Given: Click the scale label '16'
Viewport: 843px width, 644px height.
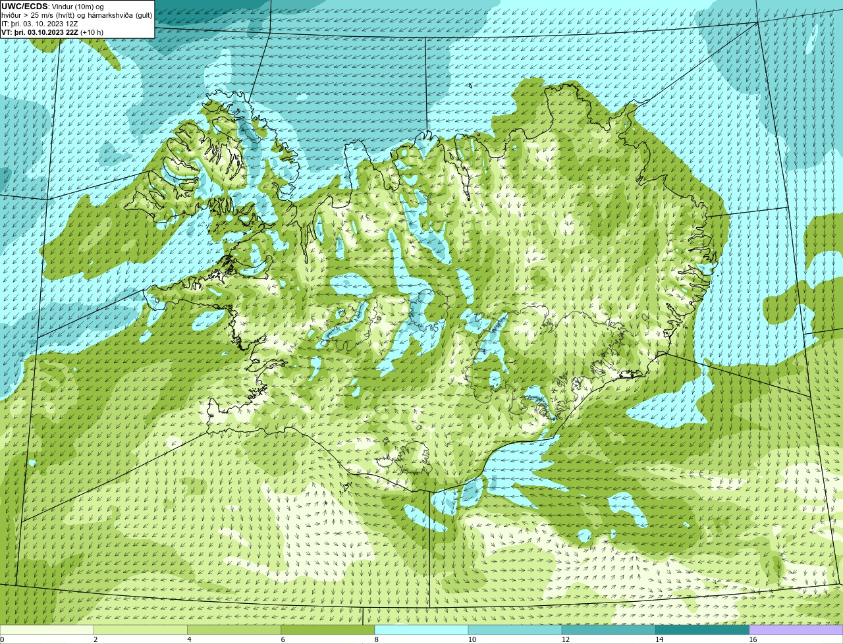Looking at the screenshot, I should [753, 639].
